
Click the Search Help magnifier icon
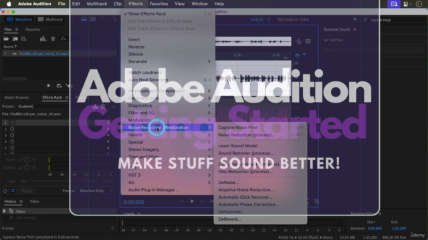pyautogui.click(x=365, y=19)
